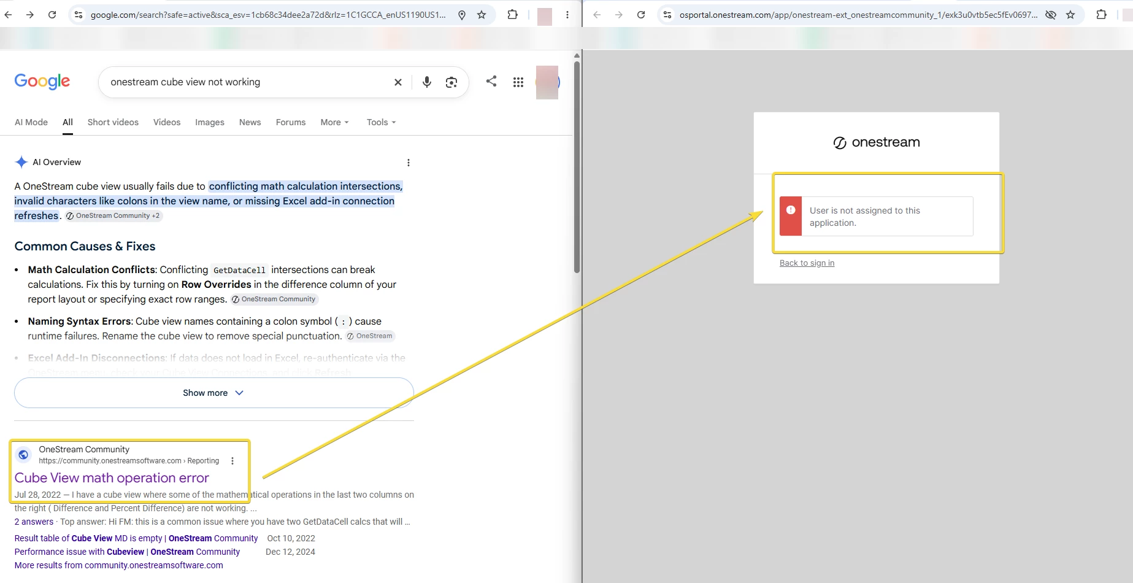Open Performance issue with Cubeview link
This screenshot has height=583, width=1133.
click(x=127, y=552)
